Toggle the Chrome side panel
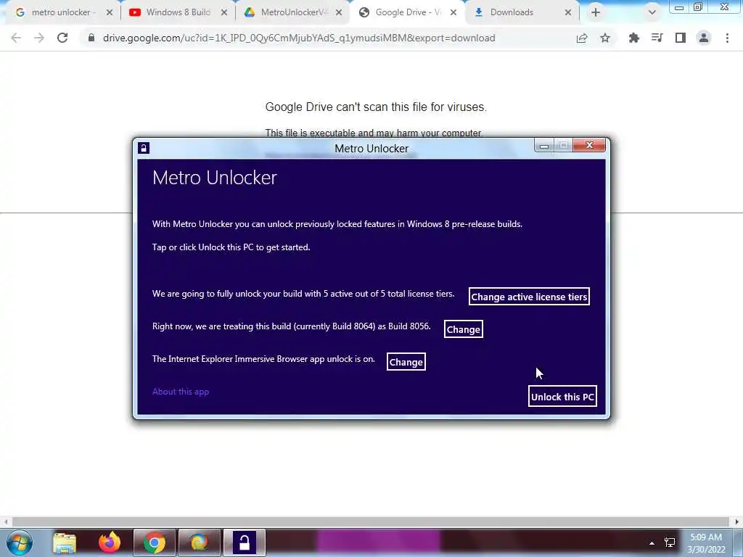Viewport: 743px width, 557px height. click(681, 38)
